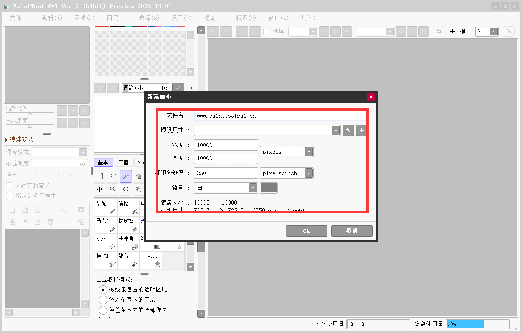Viewport: 522px width, 333px height.
Task: Click the undo icon in top toolbar
Action: tap(213, 31)
